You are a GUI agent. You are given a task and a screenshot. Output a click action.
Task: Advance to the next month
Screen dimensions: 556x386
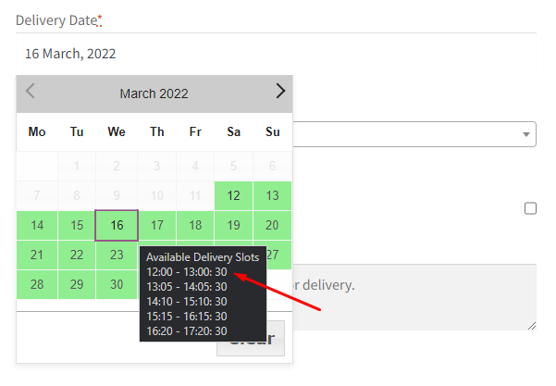280,92
